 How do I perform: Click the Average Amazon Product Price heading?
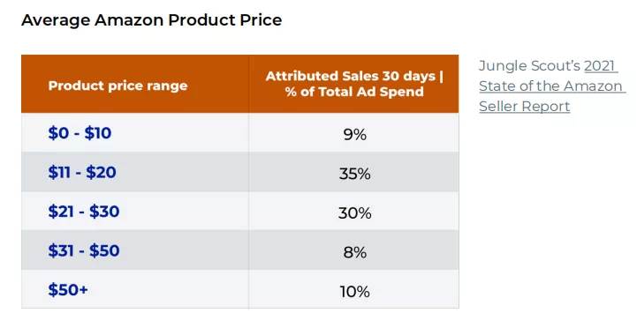click(152, 20)
